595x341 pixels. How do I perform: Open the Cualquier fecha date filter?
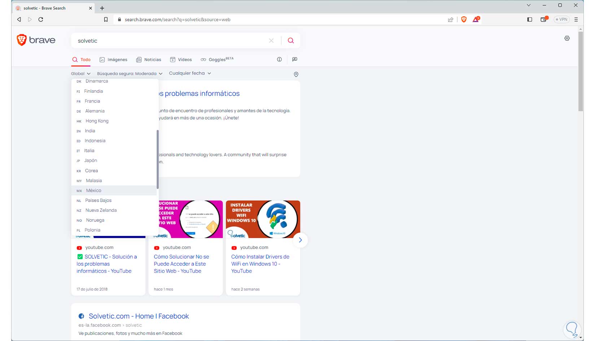point(190,73)
